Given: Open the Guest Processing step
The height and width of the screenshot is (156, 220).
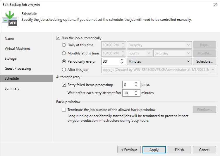Looking at the screenshot, I should (x=18, y=68).
